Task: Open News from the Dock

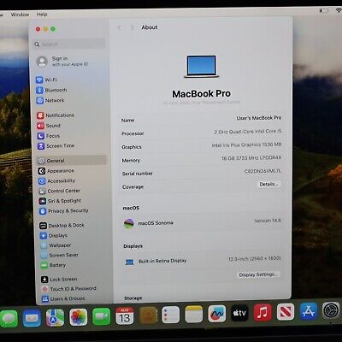Action: click(286, 311)
